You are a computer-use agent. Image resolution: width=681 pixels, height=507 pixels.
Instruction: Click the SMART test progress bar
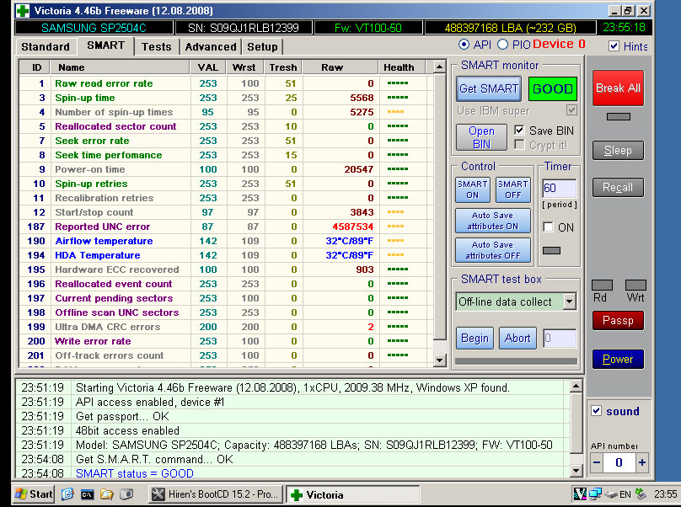(x=516, y=361)
